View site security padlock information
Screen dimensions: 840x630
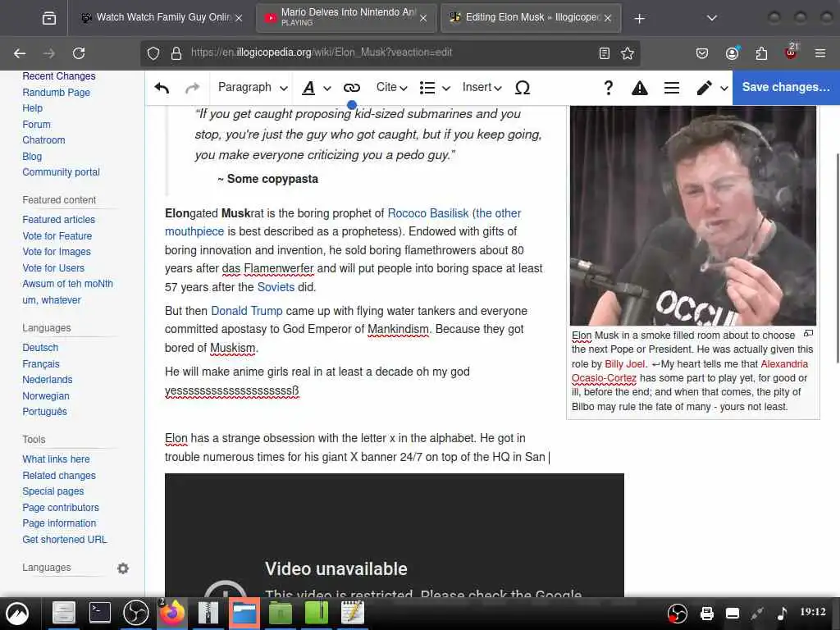point(176,53)
